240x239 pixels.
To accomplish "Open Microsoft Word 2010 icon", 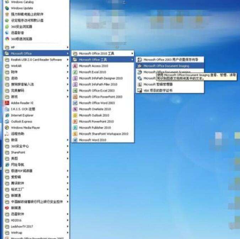I will click(x=75, y=140).
